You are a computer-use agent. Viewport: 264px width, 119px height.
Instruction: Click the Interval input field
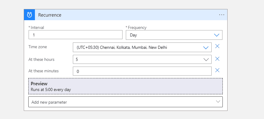[x=76, y=35]
